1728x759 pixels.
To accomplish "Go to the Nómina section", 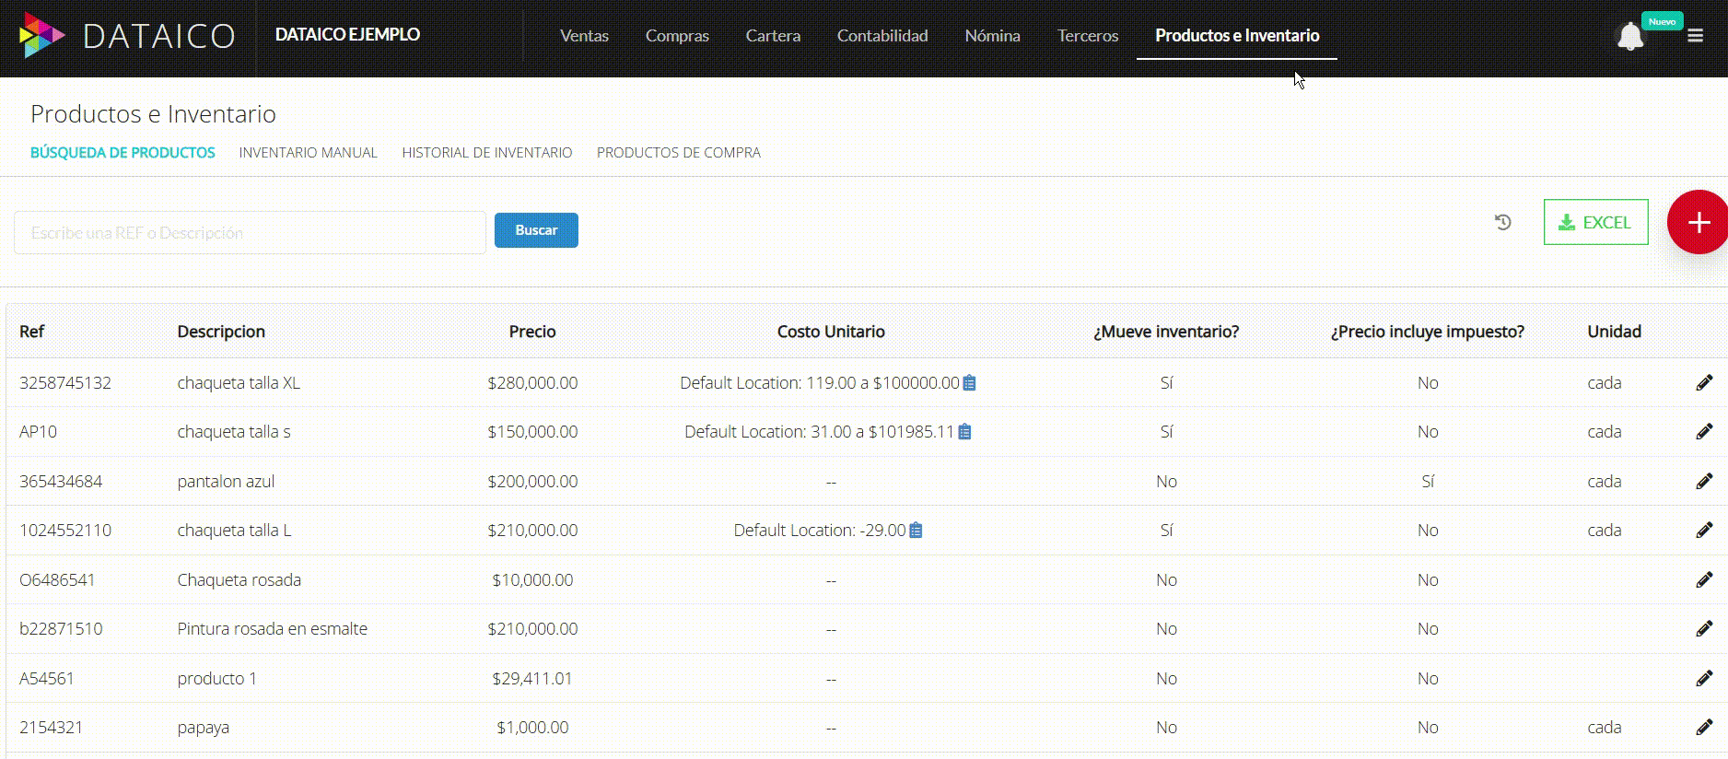I will [x=992, y=36].
